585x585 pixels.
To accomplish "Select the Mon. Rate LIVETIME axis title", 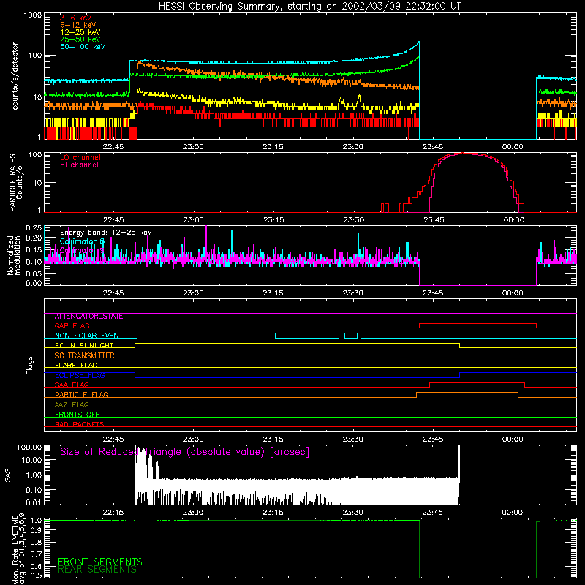I will click(18, 548).
